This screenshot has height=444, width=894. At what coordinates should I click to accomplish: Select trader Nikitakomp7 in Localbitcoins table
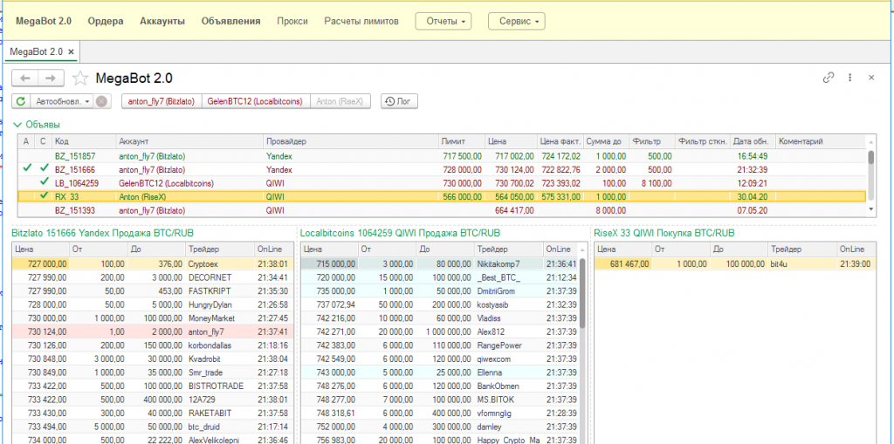440,264
